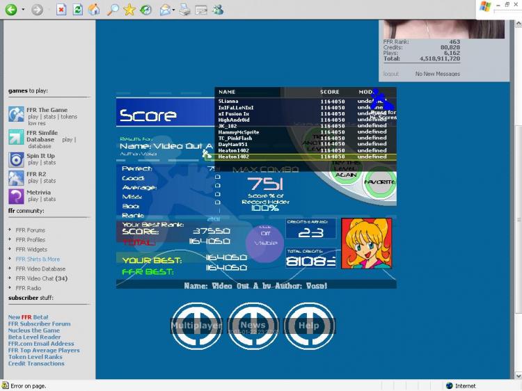The width and height of the screenshot is (522, 391).
Task: Click the Internet zone status icon
Action: coord(449,385)
